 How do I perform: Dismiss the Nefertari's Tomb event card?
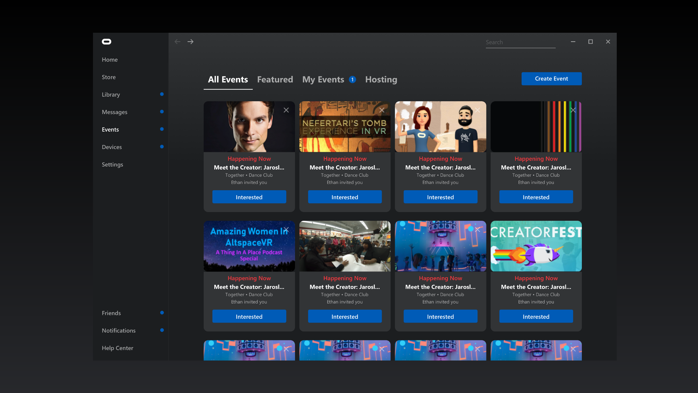(x=382, y=110)
